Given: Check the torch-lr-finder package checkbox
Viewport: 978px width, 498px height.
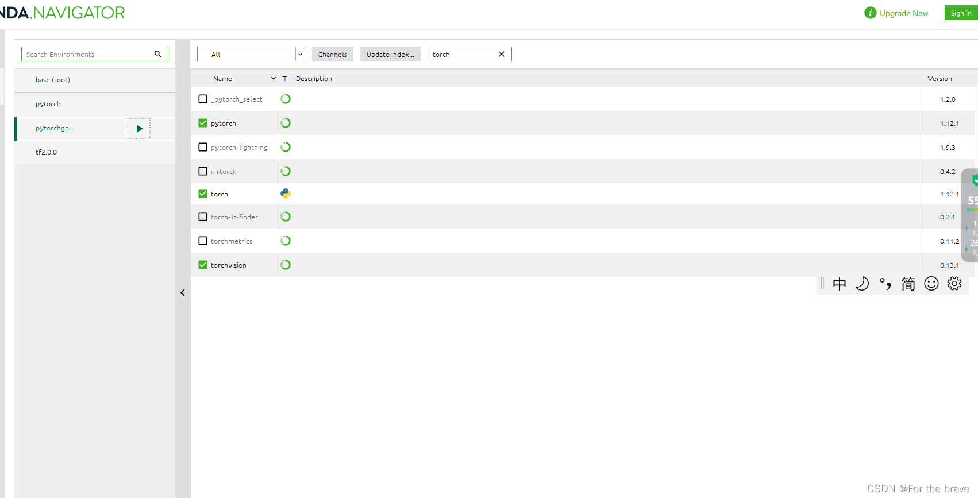Looking at the screenshot, I should 203,217.
